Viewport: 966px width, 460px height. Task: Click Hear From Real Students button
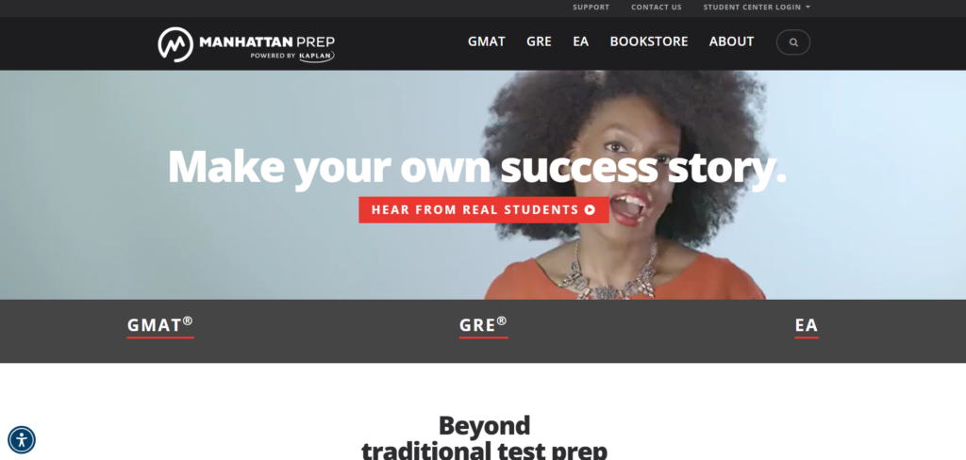coord(484,210)
